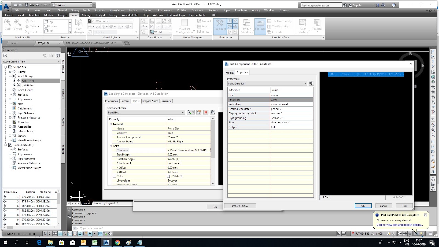Click the Layout1 tab above command line

98,203
